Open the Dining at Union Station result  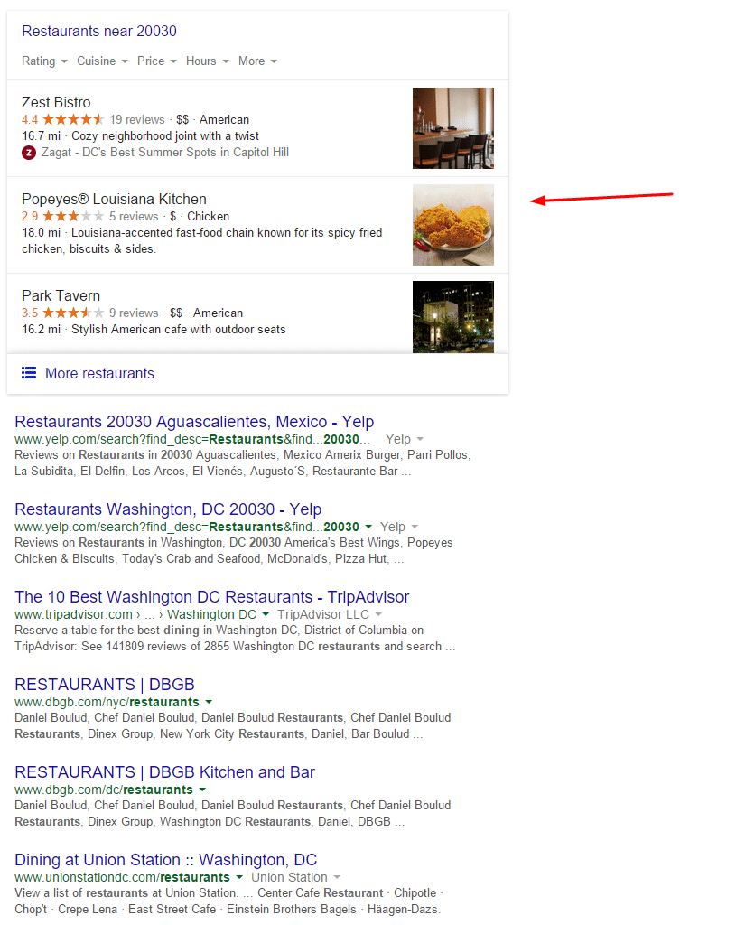[x=166, y=860]
